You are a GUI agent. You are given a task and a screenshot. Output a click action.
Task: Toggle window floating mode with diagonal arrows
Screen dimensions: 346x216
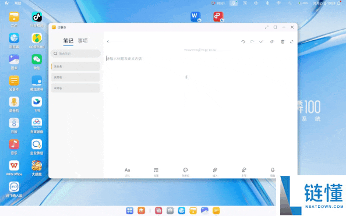[x=267, y=27]
